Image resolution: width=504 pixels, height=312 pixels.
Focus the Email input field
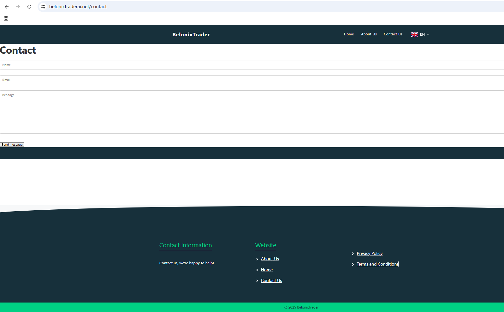[x=252, y=80]
